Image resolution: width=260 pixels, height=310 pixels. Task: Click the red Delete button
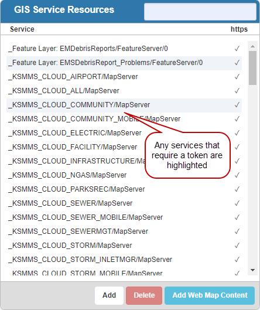pos(144,295)
